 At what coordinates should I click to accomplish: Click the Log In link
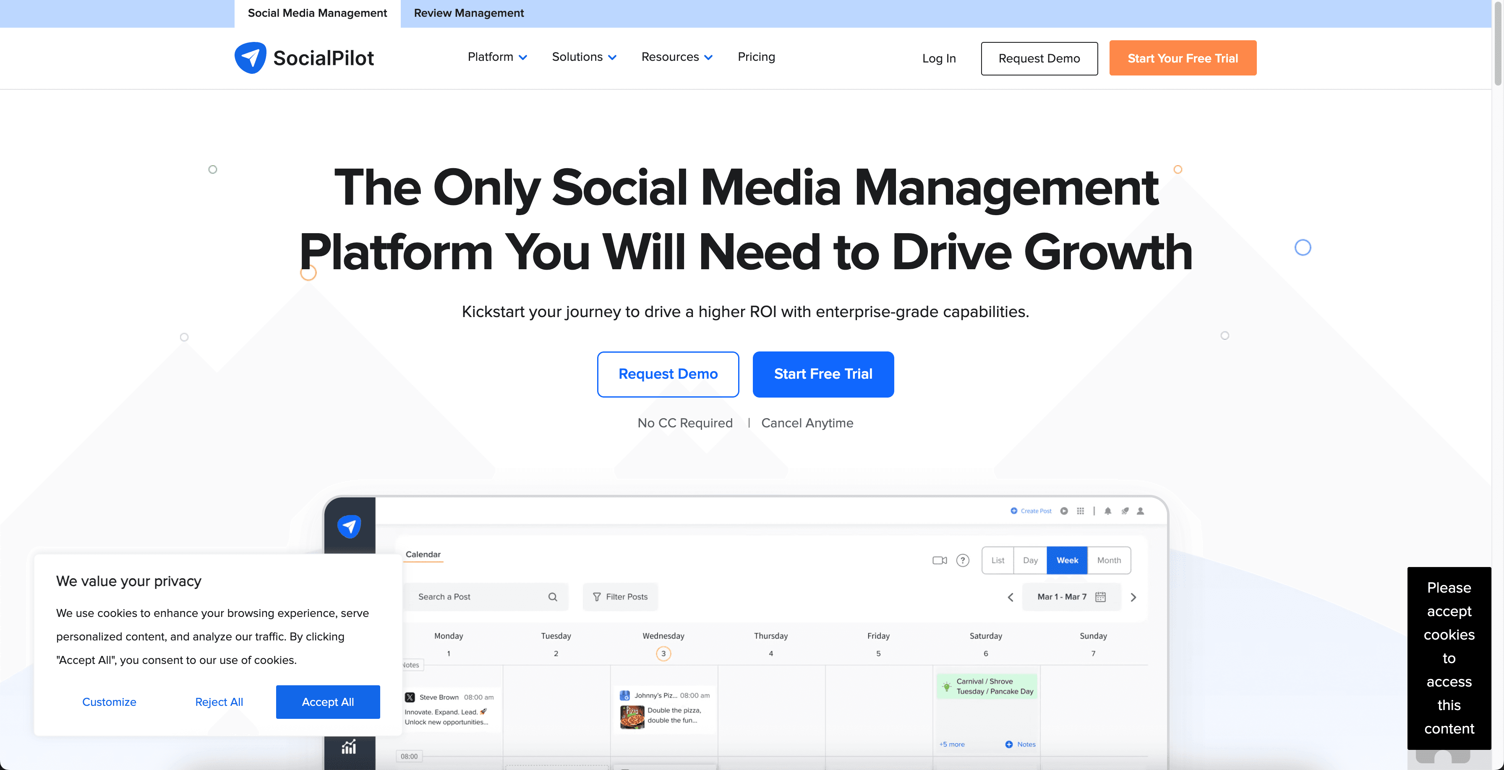click(x=939, y=58)
